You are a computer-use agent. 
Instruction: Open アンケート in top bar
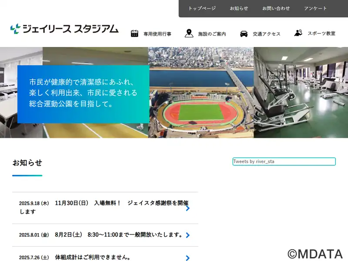pos(315,8)
